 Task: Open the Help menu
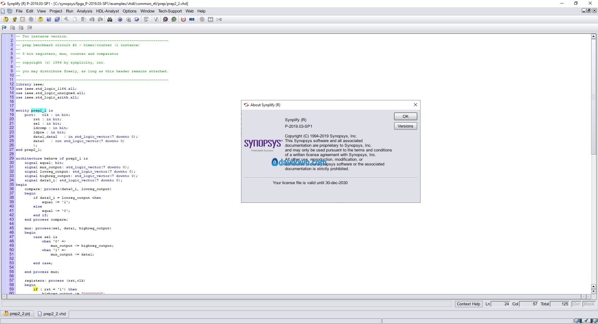[202, 11]
